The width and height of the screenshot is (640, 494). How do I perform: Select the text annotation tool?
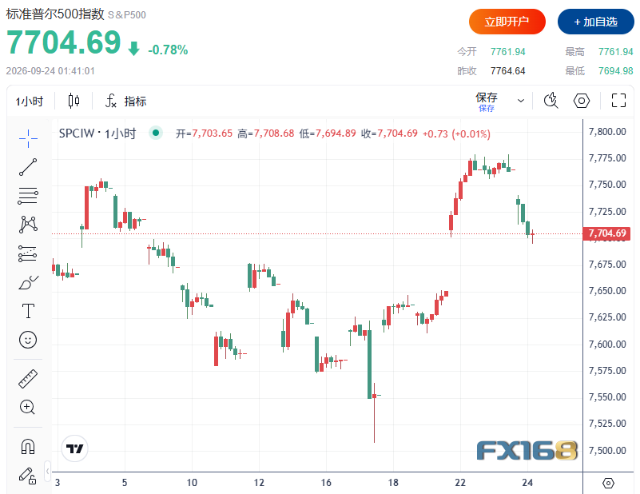(x=28, y=311)
